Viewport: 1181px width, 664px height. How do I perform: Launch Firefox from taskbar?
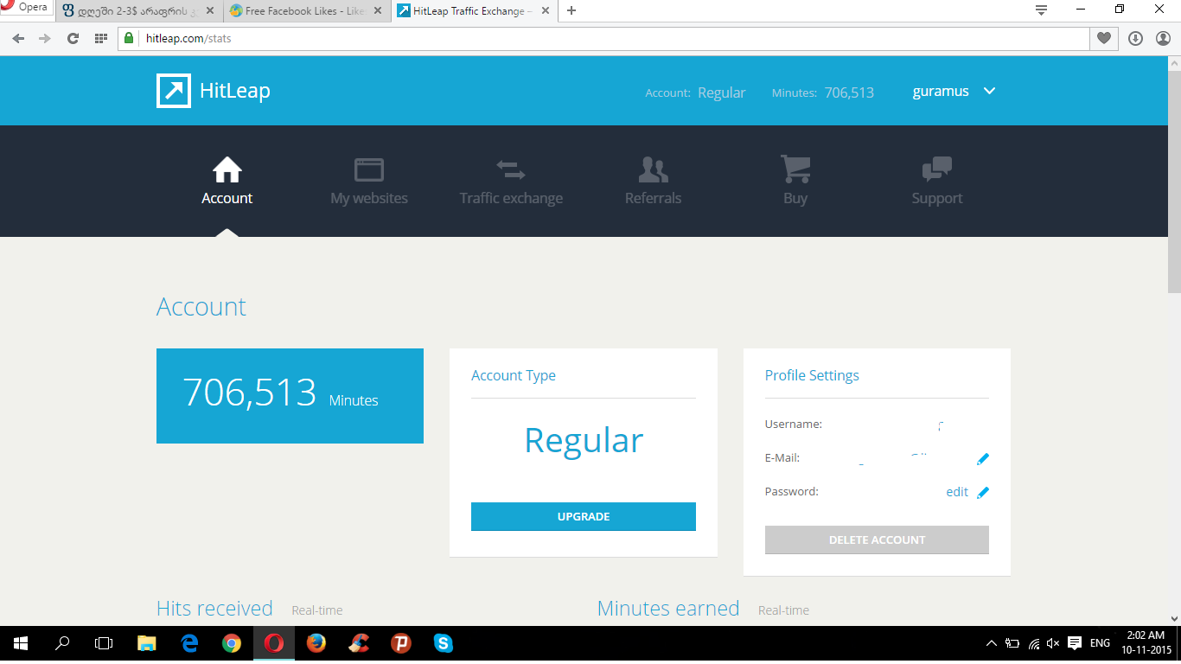pos(316,643)
